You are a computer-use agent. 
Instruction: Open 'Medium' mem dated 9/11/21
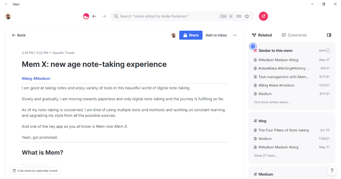coord(292,93)
